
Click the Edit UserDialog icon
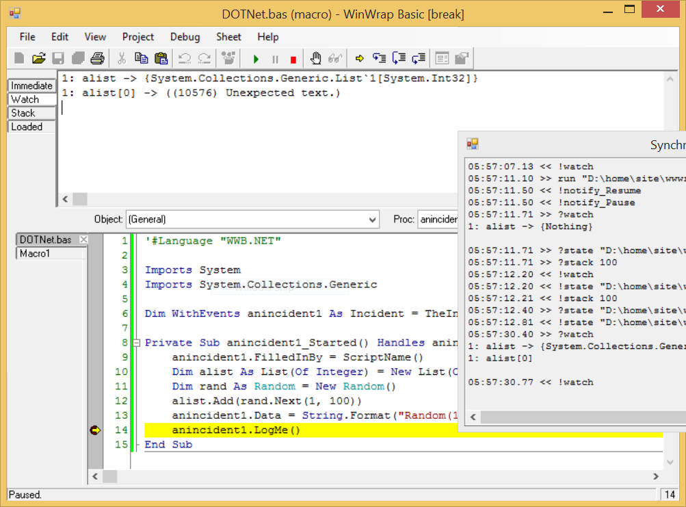point(443,58)
